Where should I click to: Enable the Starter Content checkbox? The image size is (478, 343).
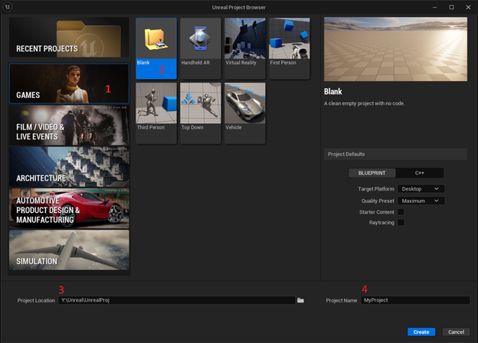tap(401, 211)
